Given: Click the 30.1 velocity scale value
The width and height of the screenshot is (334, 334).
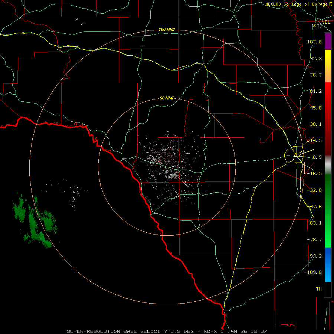Looking at the screenshot, I should (x=316, y=124).
